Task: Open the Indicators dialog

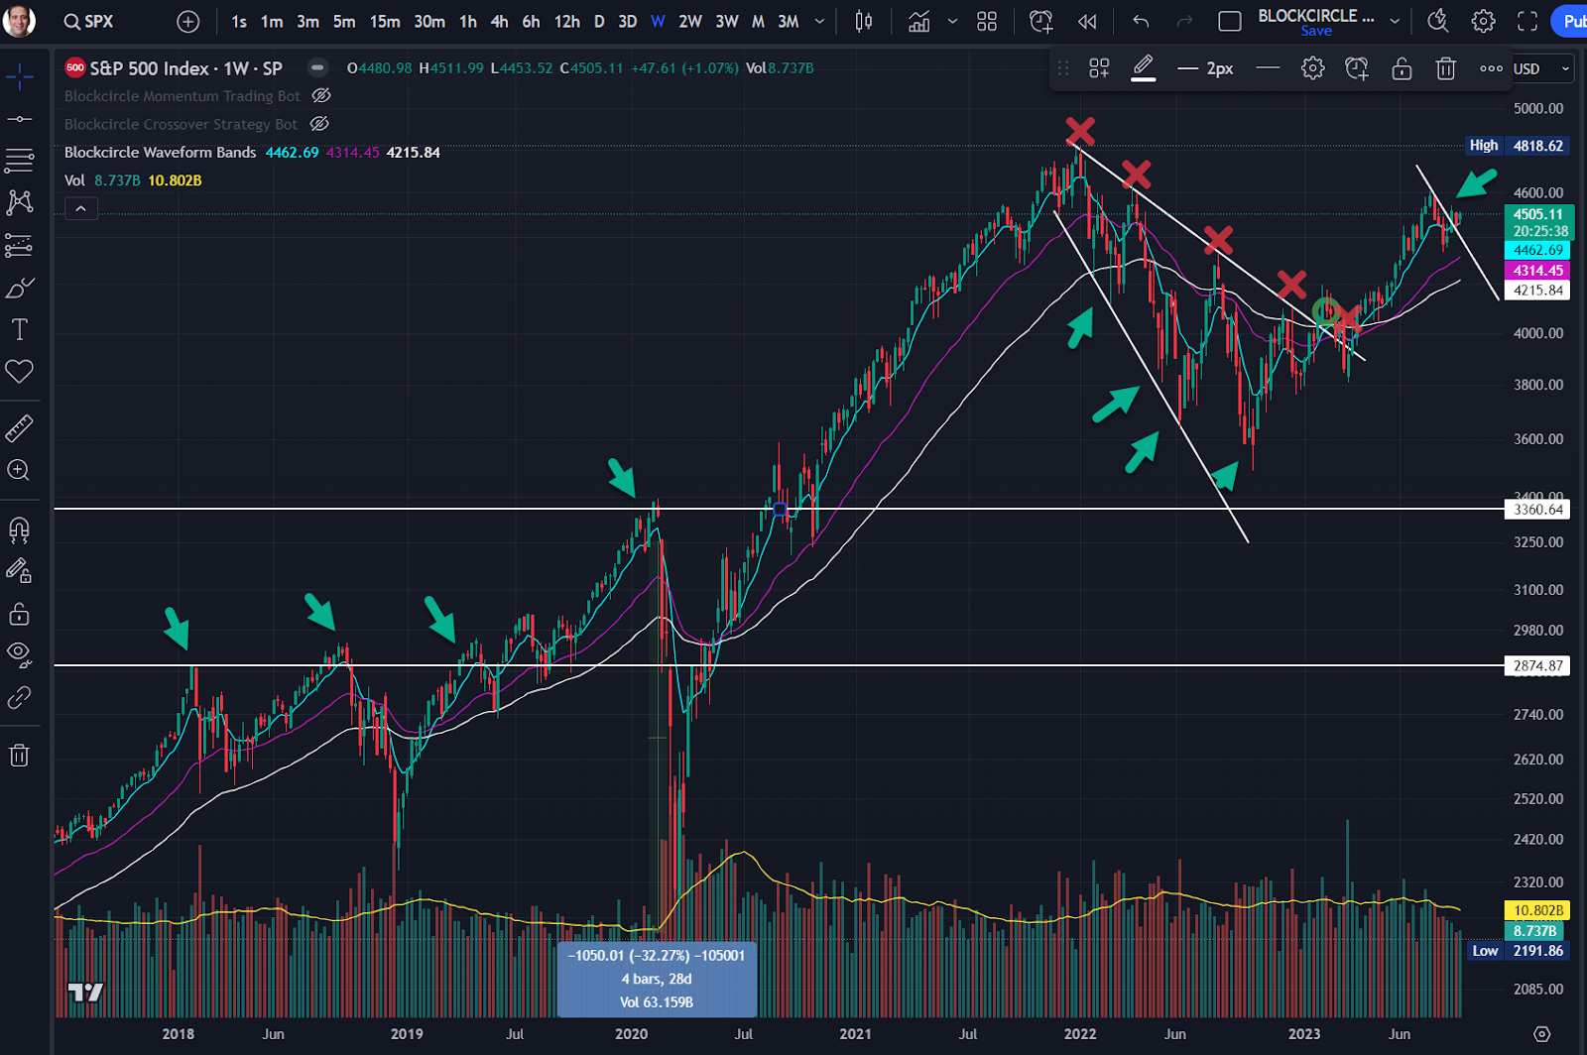Action: [919, 21]
